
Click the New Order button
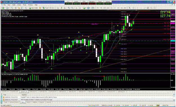[34, 8]
